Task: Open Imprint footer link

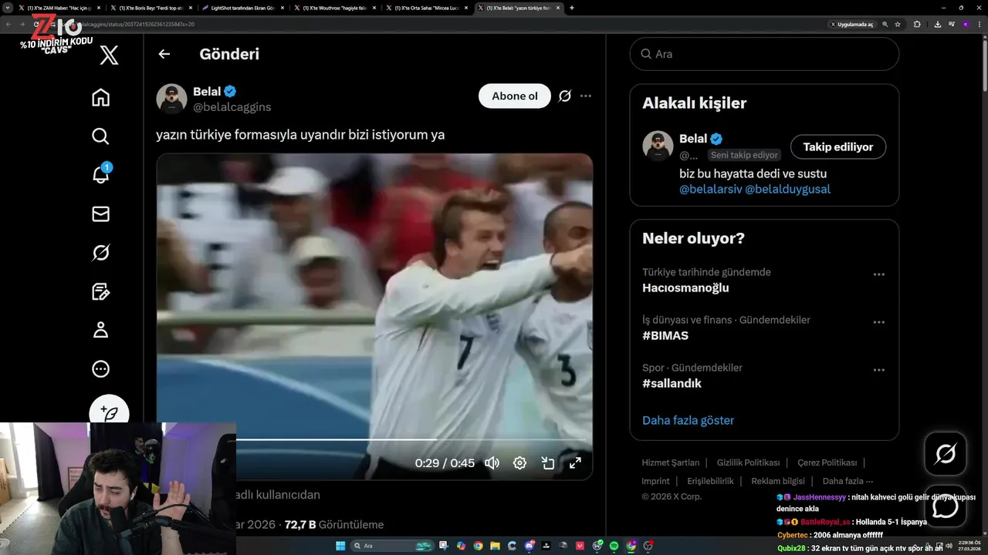Action: click(x=655, y=481)
